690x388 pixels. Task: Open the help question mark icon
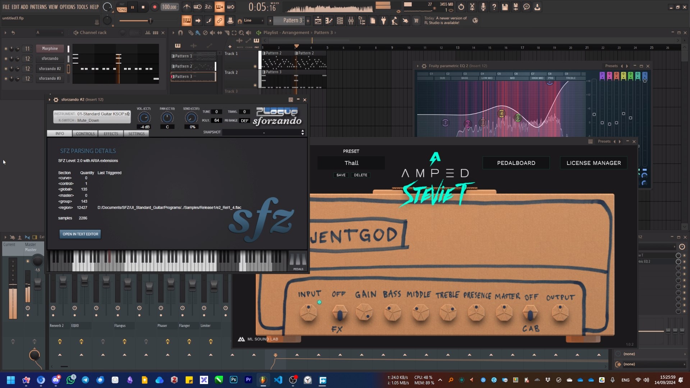coord(494,7)
